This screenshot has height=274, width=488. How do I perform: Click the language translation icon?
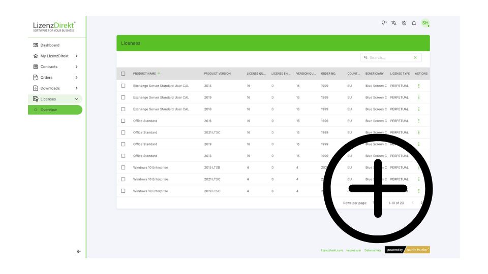click(394, 23)
